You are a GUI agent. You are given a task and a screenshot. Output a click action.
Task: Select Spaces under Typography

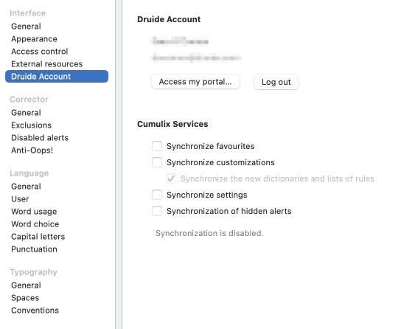point(25,298)
